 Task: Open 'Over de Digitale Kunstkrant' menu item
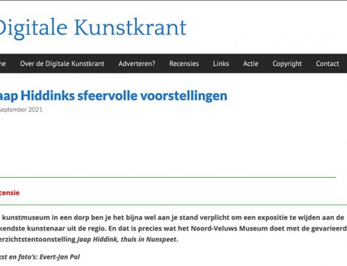coord(62,64)
